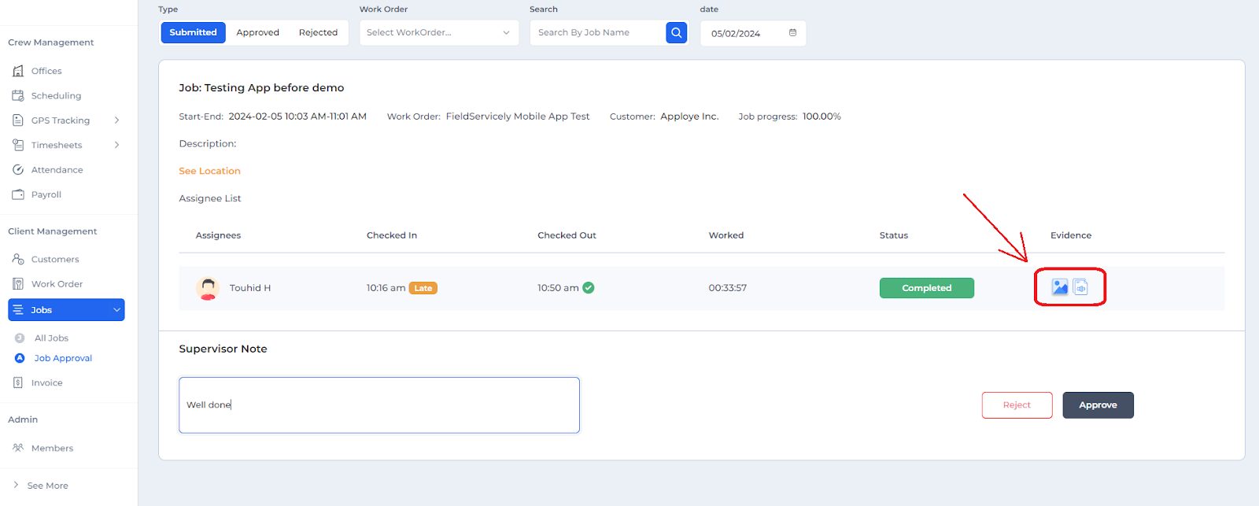Viewport: 1259px width, 506px height.
Task: Open Scheduling from the sidebar
Action: pos(55,96)
